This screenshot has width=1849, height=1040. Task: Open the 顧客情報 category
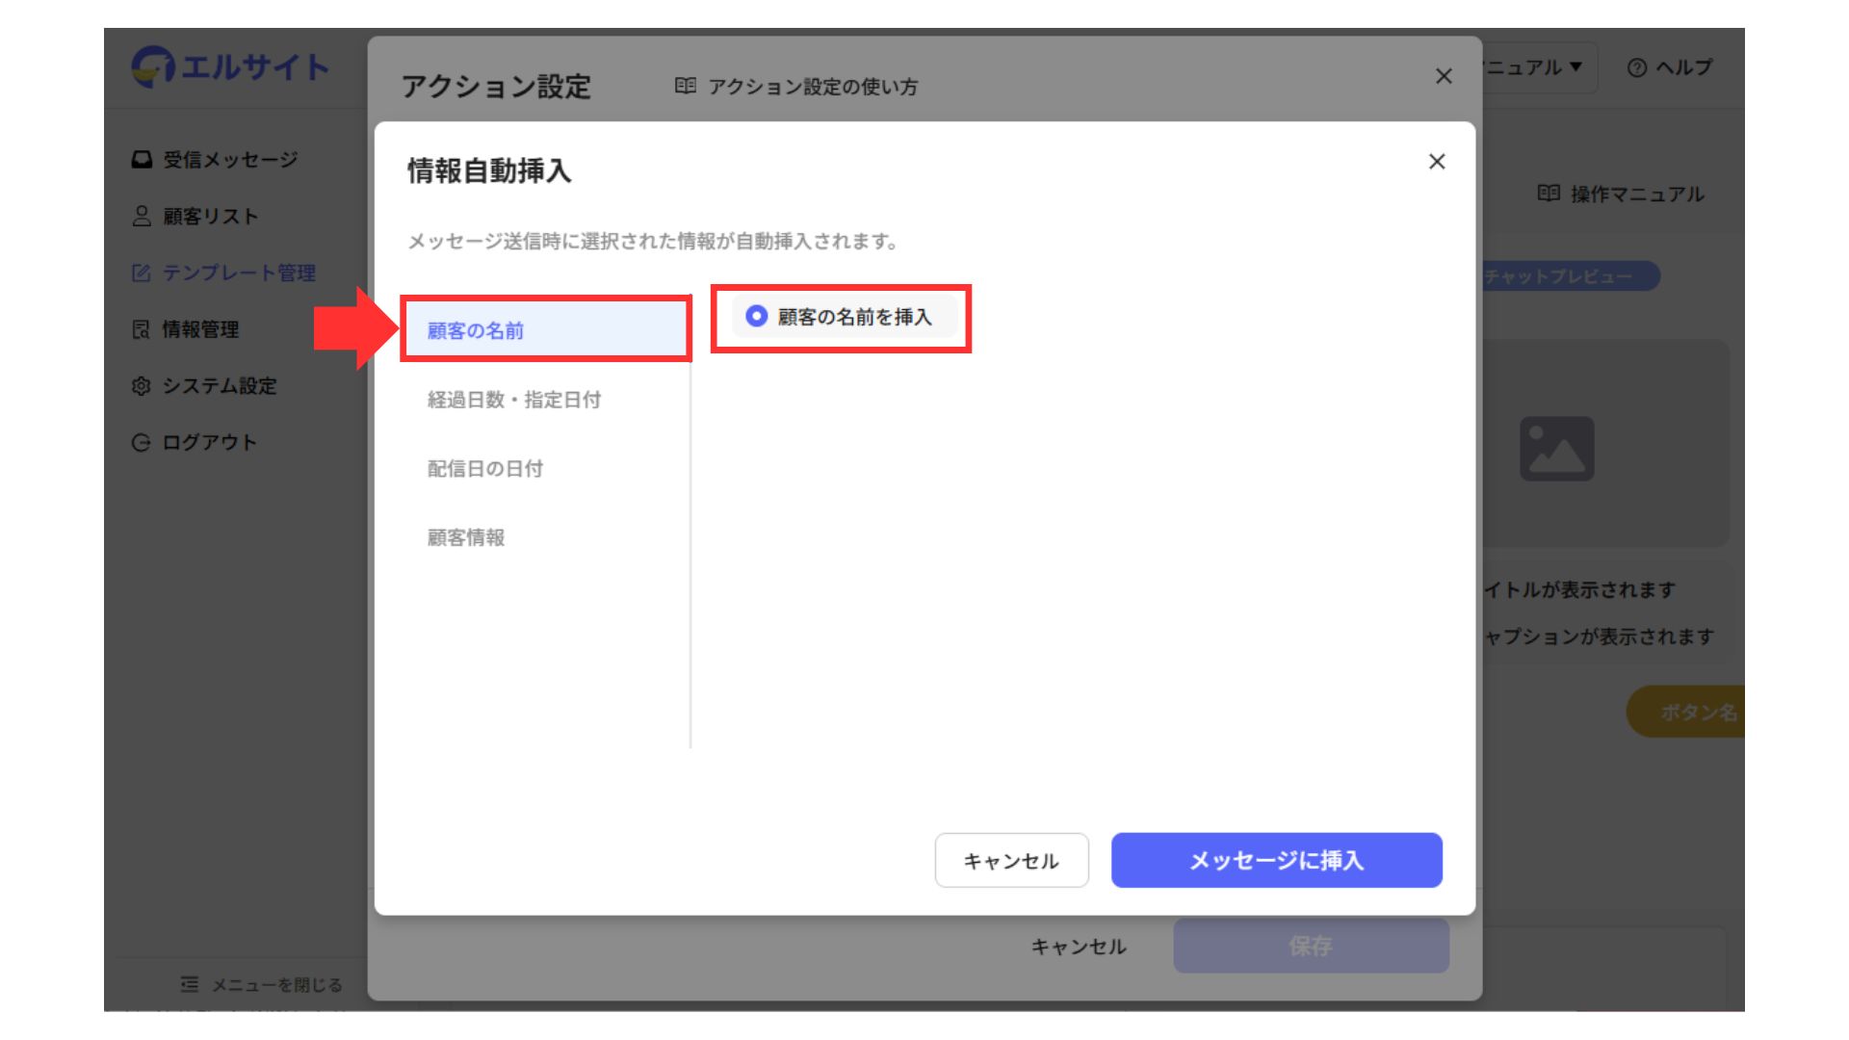coord(466,537)
